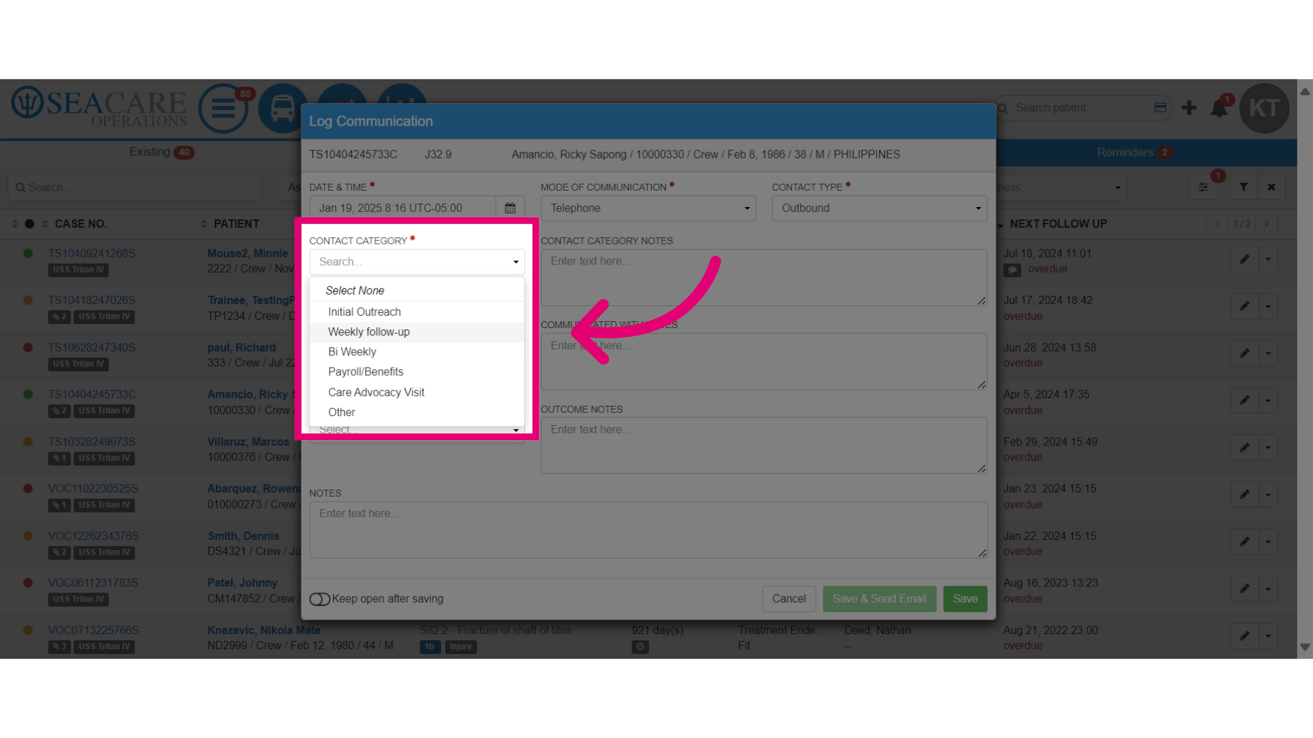Expand actions dropdown for Feb 29, 2024 row
Viewport: 1313px width, 738px height.
[1269, 448]
